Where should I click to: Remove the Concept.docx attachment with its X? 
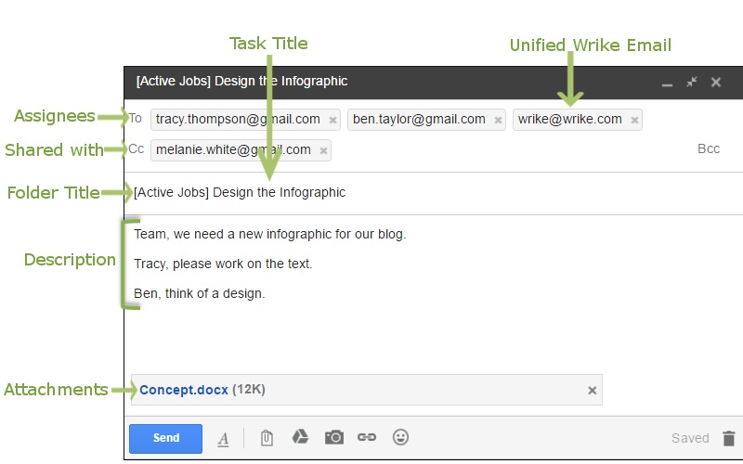[x=592, y=391]
